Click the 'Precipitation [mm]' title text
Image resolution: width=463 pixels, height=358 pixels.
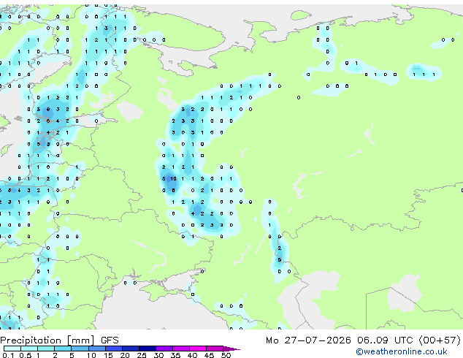[x=47, y=340]
